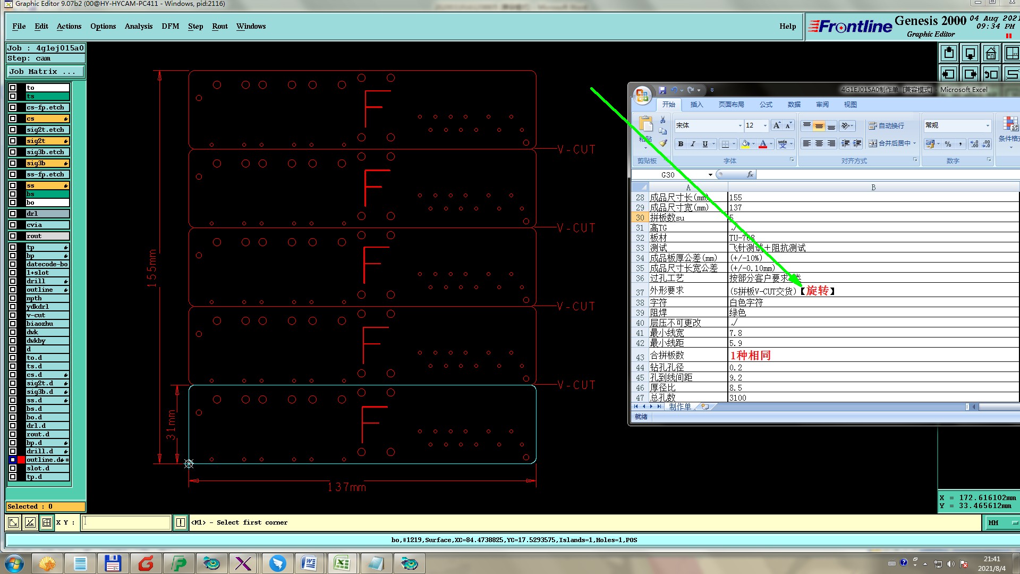Screen dimensions: 1020x574
Task: Click the Help menu button
Action: pyautogui.click(x=787, y=26)
